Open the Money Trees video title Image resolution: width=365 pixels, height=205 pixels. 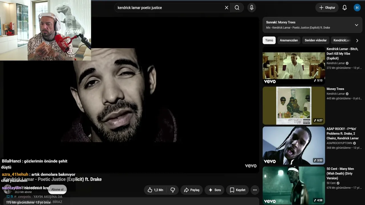click(x=335, y=89)
